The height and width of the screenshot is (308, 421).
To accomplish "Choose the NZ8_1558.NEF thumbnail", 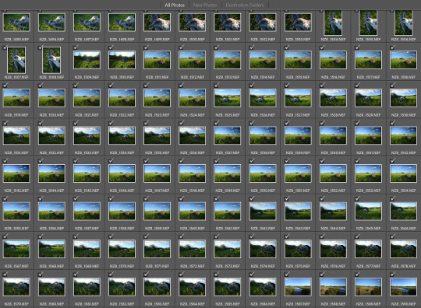I will tap(122, 212).
